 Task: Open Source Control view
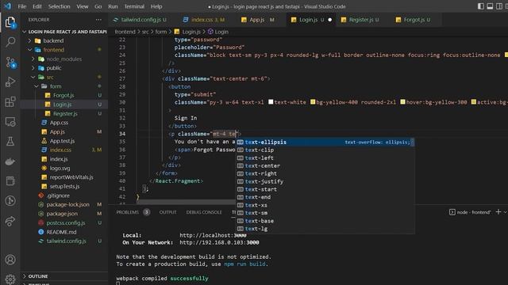[x=10, y=62]
